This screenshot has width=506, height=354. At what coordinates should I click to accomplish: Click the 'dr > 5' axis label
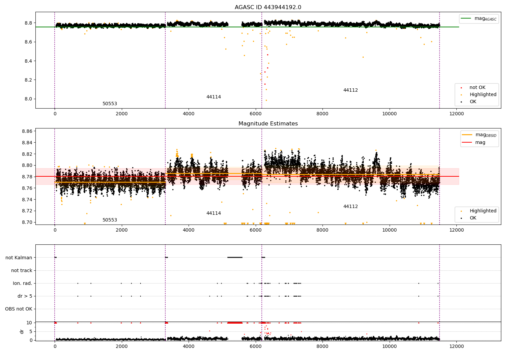25,296
